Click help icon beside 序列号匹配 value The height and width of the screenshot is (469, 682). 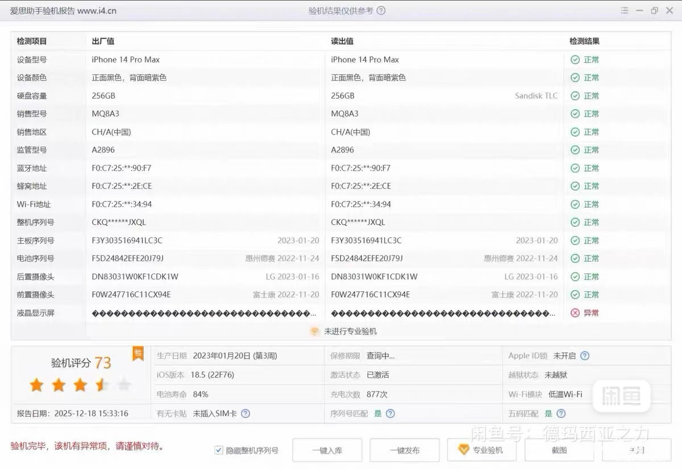390,414
